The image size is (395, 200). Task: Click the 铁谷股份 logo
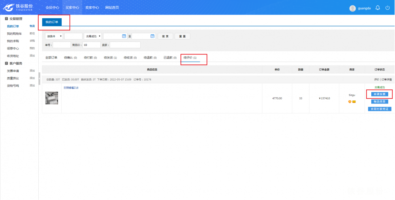[x=18, y=8]
